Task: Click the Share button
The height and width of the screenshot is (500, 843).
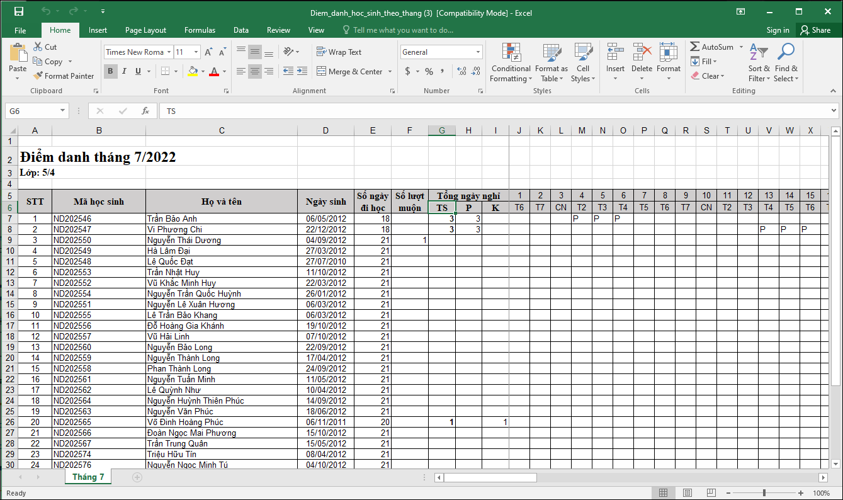Action: tap(815, 30)
